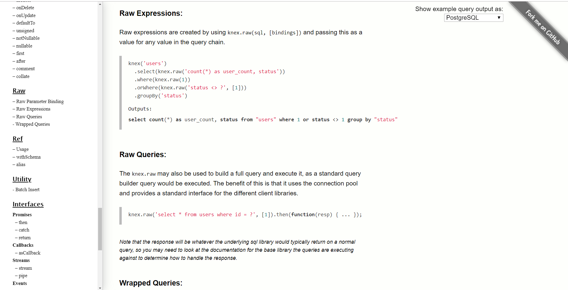The height and width of the screenshot is (290, 568).
Task: Click the notNullable sidebar link
Action: click(28, 38)
